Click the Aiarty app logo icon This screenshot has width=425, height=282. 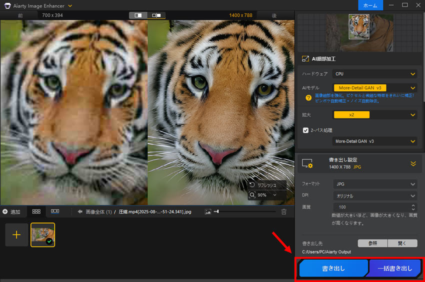(7, 5)
